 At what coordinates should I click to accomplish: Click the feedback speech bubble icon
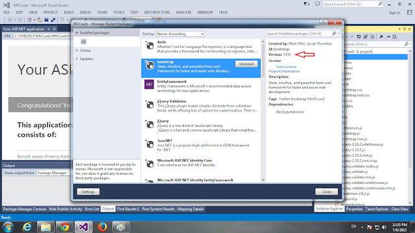coord(317,4)
